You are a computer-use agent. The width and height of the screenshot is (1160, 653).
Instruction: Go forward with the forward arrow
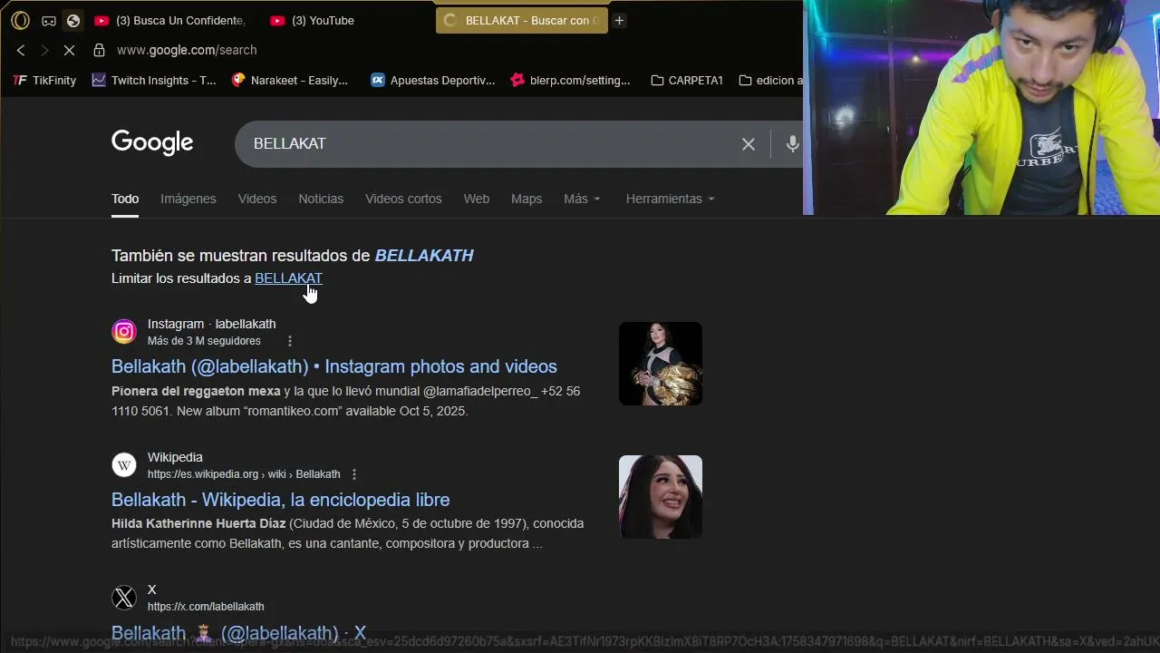44,50
